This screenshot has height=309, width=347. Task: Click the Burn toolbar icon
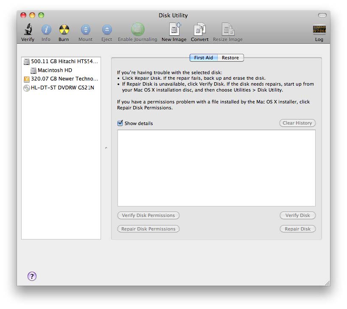(64, 30)
